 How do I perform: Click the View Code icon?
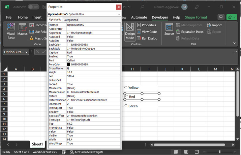pyautogui.click(x=139, y=32)
